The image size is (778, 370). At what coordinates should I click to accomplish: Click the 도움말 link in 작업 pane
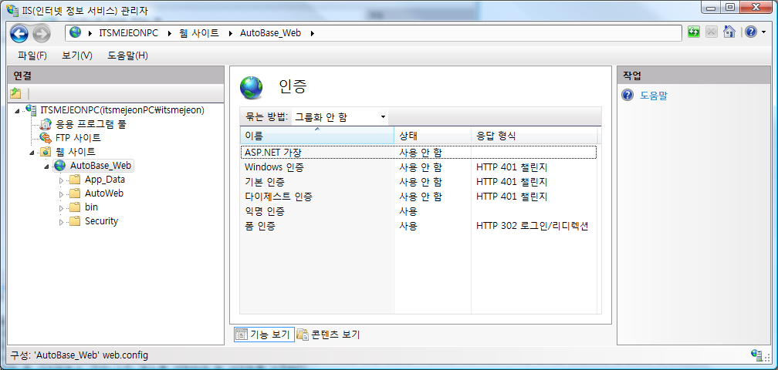point(653,96)
